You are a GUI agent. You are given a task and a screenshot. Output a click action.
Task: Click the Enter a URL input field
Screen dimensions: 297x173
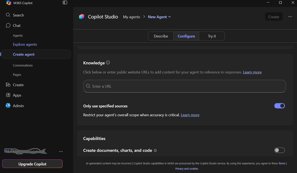184,86
